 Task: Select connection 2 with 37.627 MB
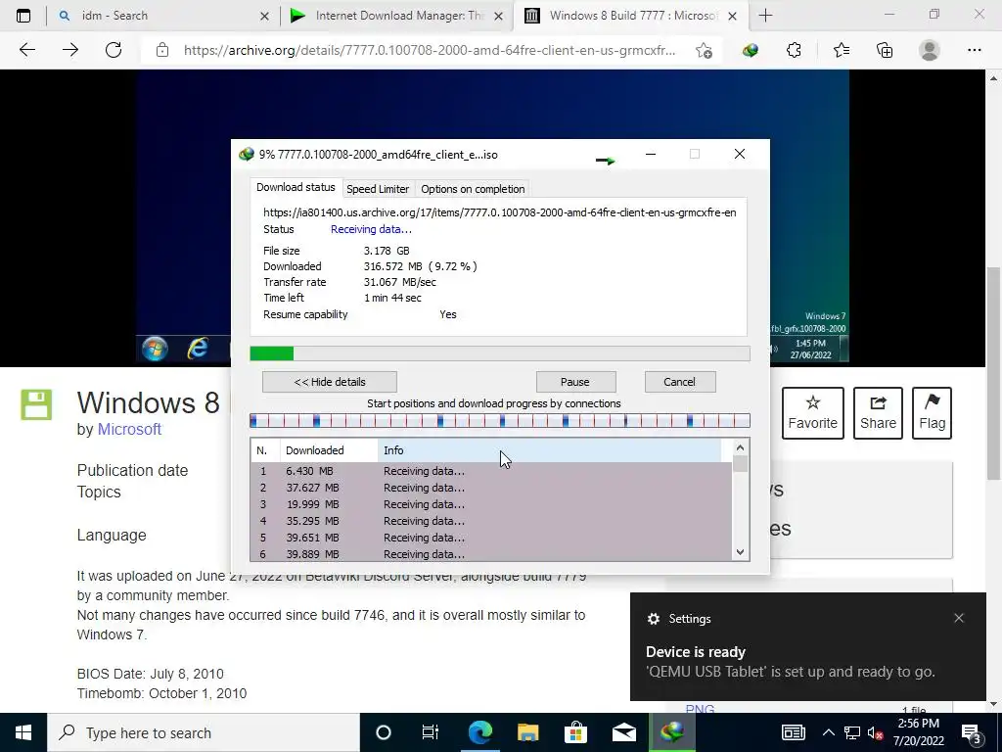click(491, 488)
